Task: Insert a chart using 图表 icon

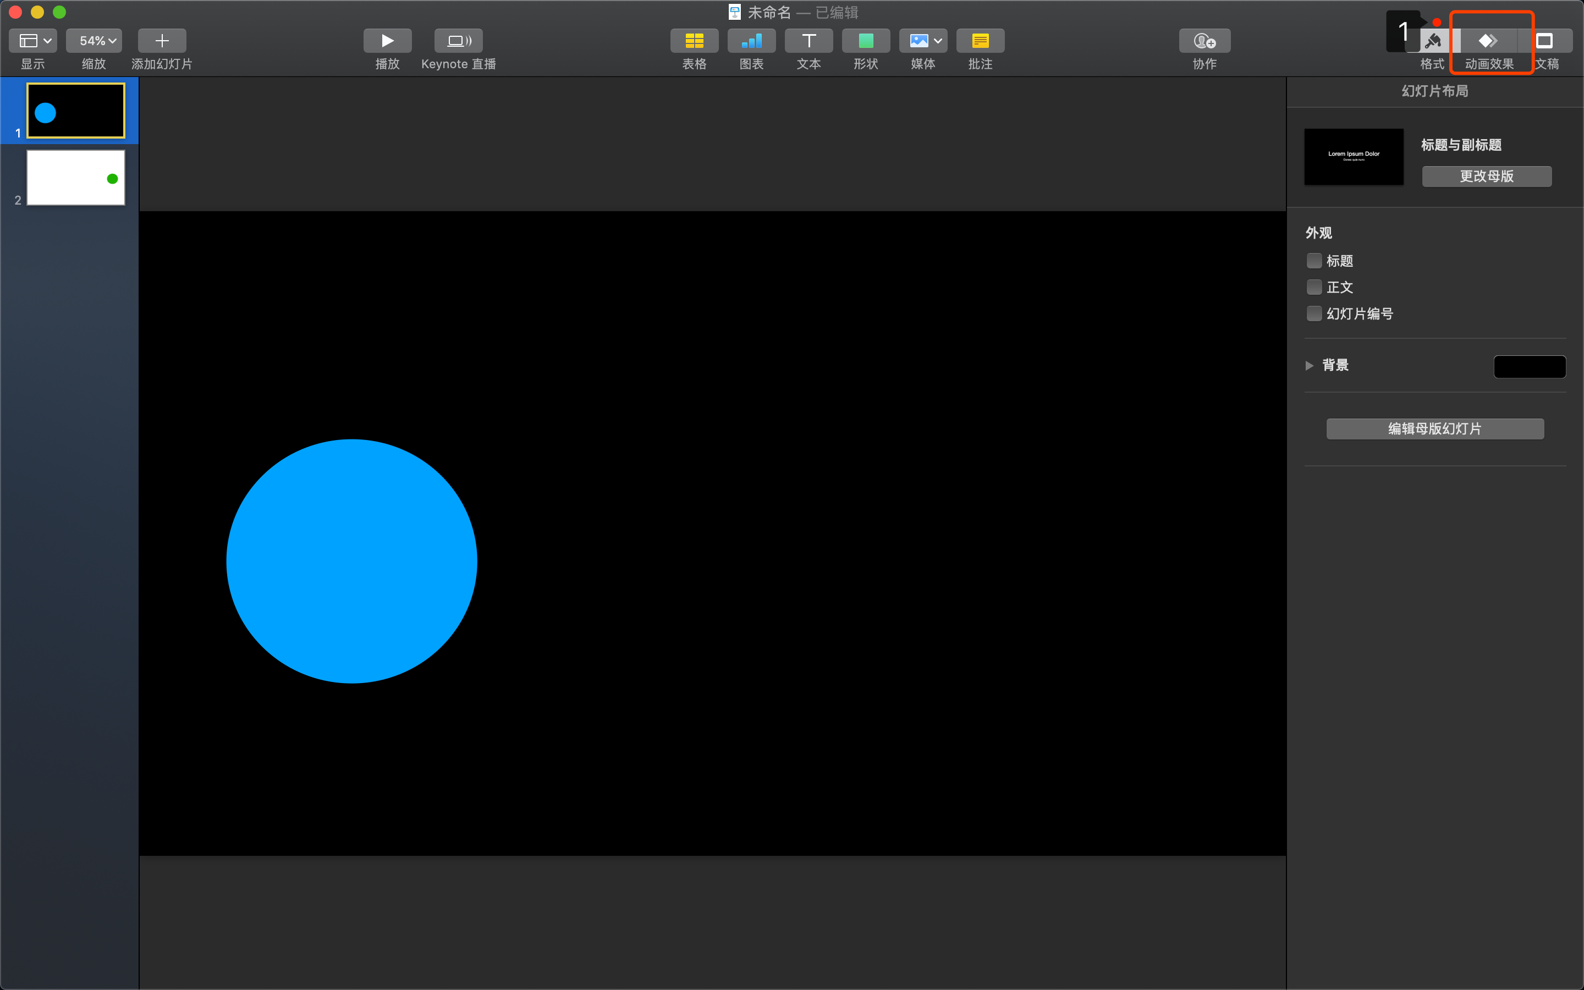Action: point(751,41)
